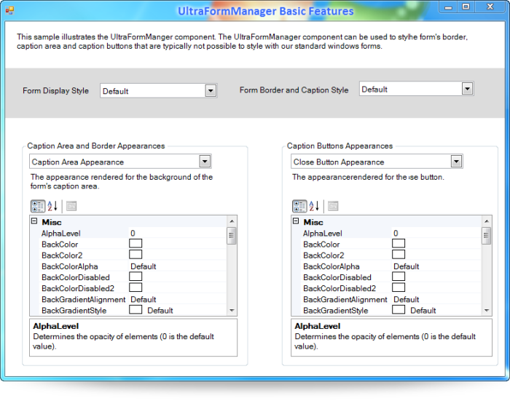Viewport: 510px width, 417px height.
Task: Select AlphaLevel property name in right grid
Action: pos(322,233)
